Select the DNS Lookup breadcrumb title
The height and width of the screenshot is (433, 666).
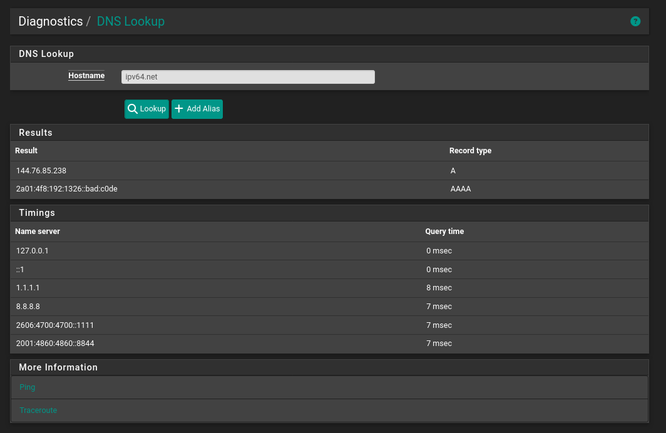(x=130, y=21)
